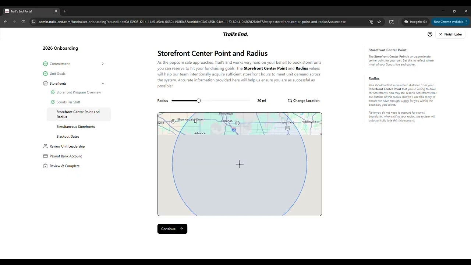Click the Storefront Center Point and Radius page title

(x=212, y=53)
